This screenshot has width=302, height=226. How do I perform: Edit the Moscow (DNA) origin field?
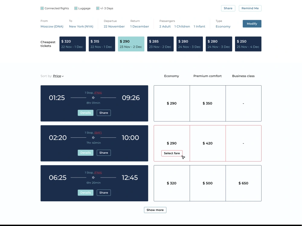pyautogui.click(x=52, y=27)
